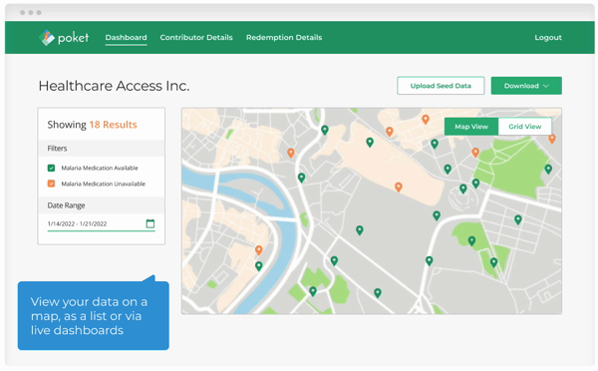Open the Contributor Details tab

[x=196, y=38]
